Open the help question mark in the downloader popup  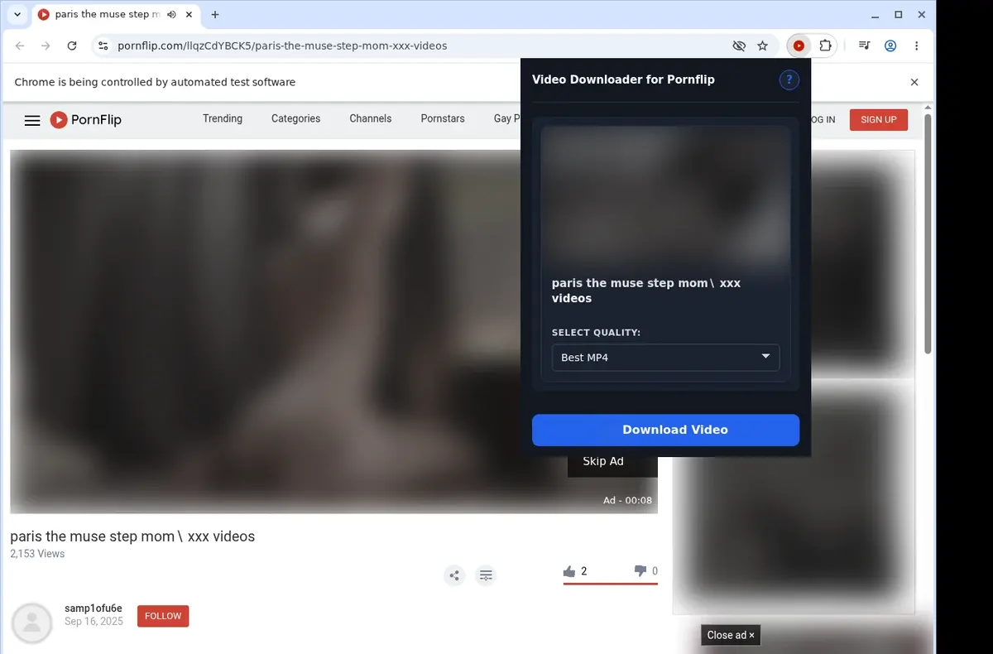tap(789, 79)
